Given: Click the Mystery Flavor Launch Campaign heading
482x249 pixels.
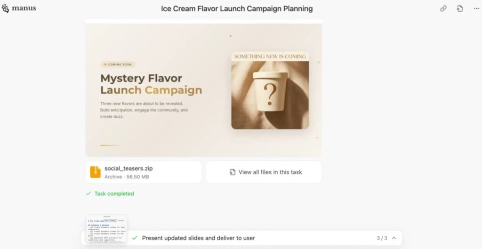Looking at the screenshot, I should point(151,84).
